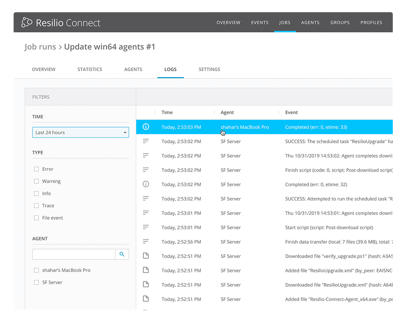Open Profiles in the top navigation
Image resolution: width=406 pixels, height=322 pixels.
pyautogui.click(x=371, y=23)
